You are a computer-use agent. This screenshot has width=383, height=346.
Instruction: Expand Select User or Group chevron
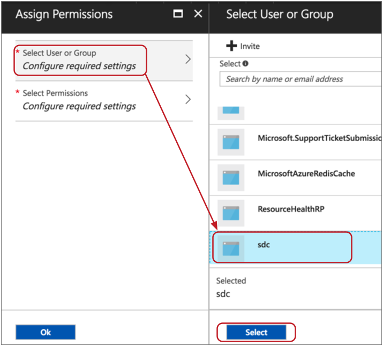pyautogui.click(x=187, y=60)
